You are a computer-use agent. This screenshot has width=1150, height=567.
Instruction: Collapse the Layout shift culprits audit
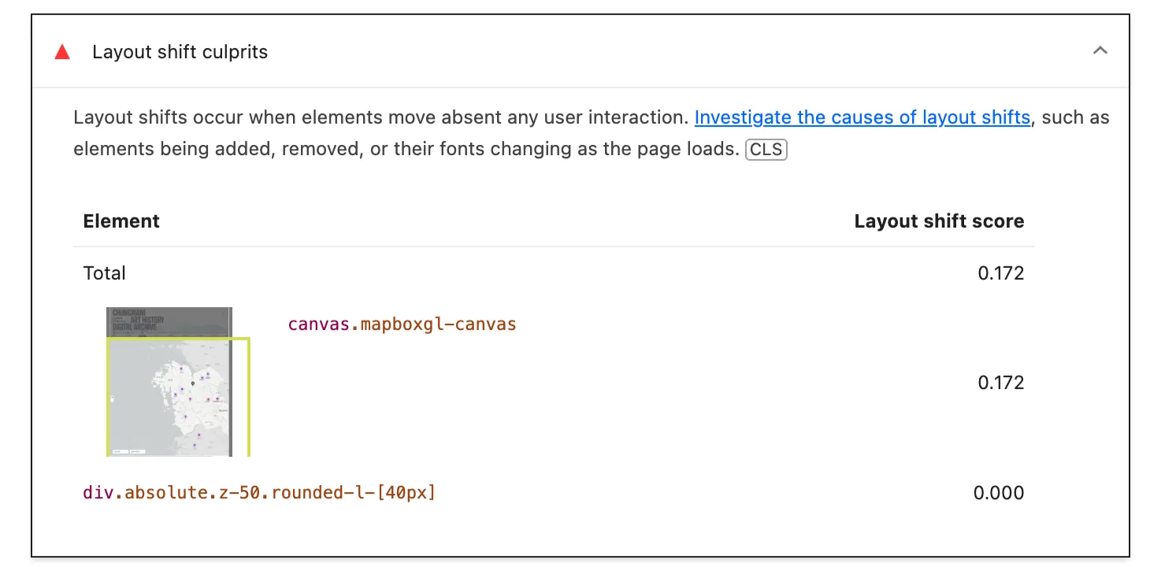point(1100,51)
